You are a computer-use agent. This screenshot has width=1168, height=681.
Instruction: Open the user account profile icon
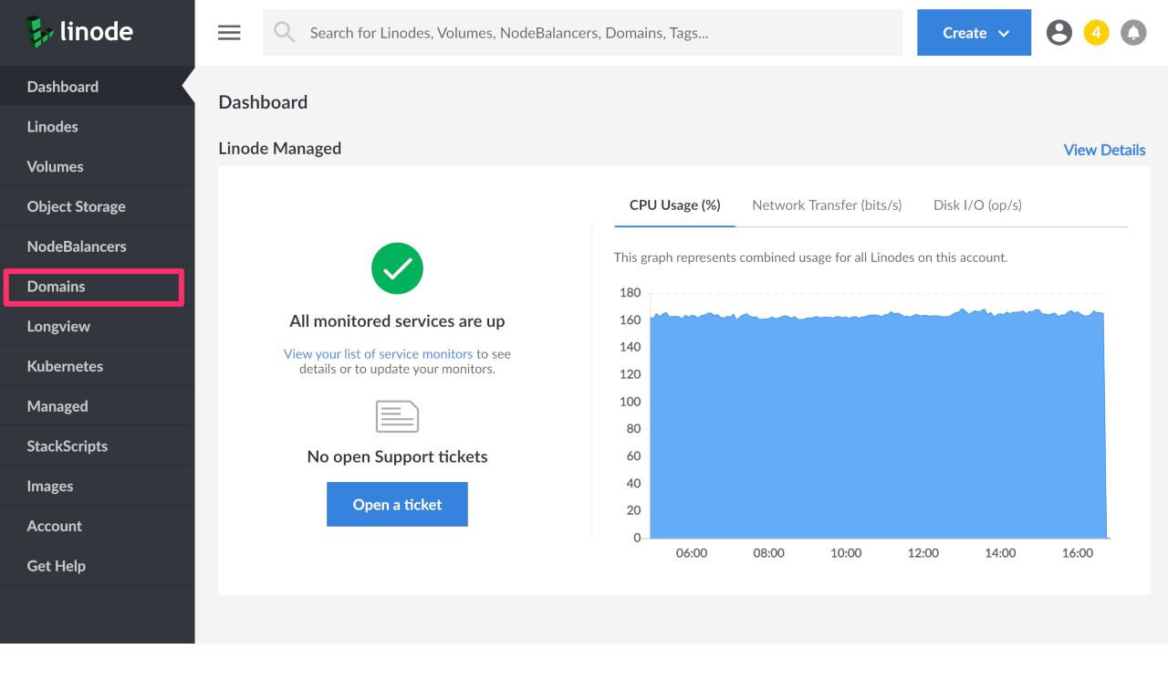1058,33
